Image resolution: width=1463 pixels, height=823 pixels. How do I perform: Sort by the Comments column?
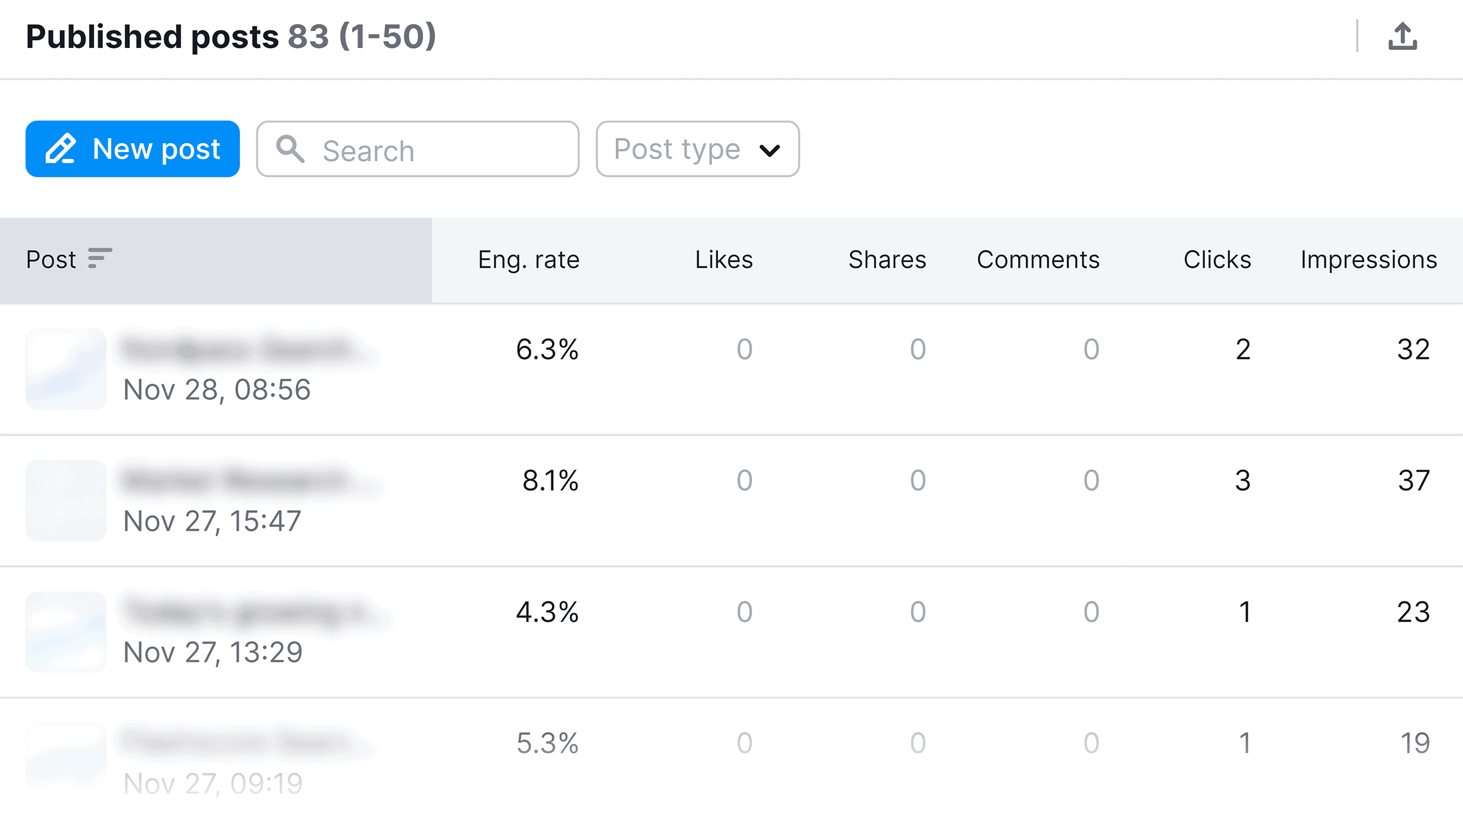1038,259
